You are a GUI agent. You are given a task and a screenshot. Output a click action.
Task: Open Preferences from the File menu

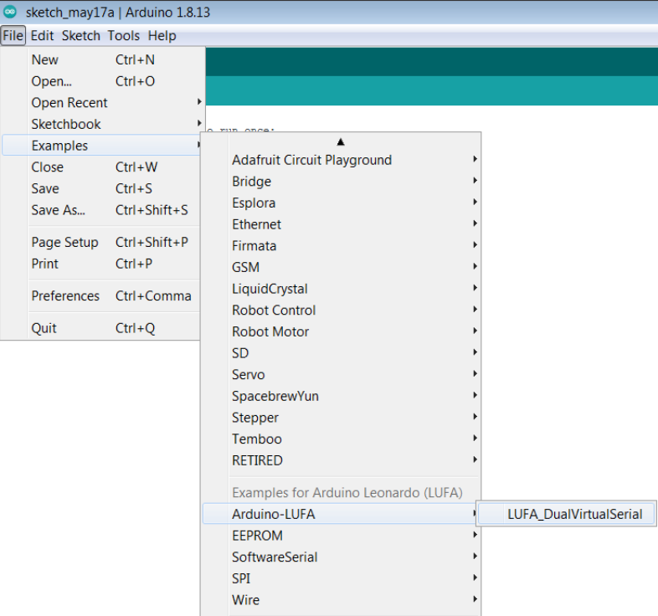point(101,295)
